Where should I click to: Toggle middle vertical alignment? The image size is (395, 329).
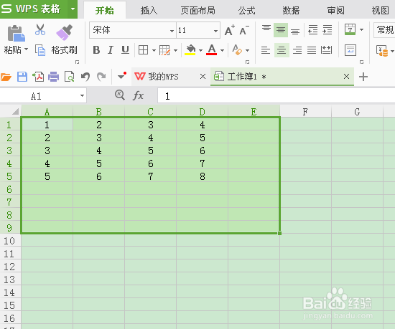[x=281, y=30]
